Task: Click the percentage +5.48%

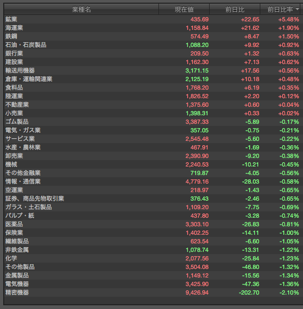Action: pyautogui.click(x=289, y=19)
